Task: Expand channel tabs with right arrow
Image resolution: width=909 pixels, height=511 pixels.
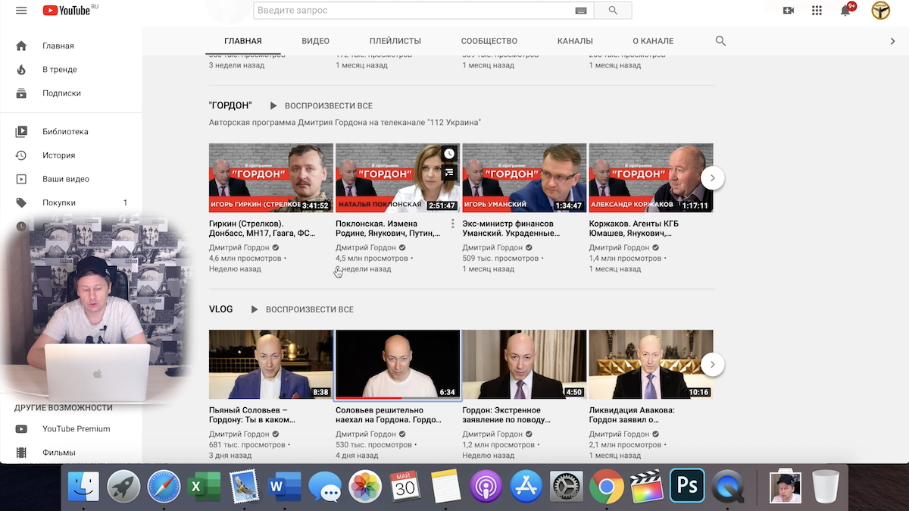Action: point(892,41)
